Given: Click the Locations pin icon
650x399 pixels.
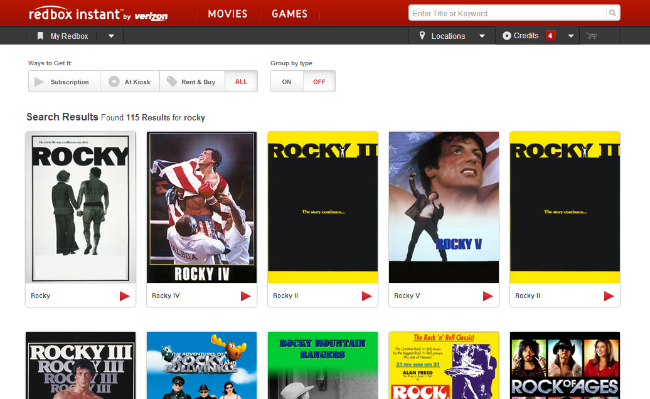Looking at the screenshot, I should coord(422,36).
